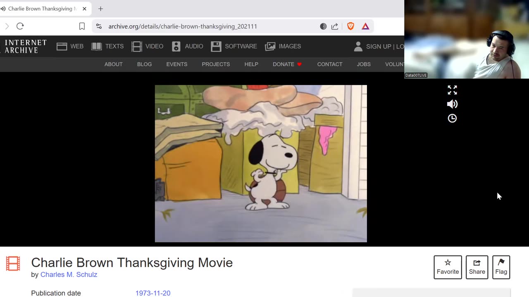This screenshot has width=529, height=297.
Task: Open the CONTACT page
Action: (x=330, y=64)
